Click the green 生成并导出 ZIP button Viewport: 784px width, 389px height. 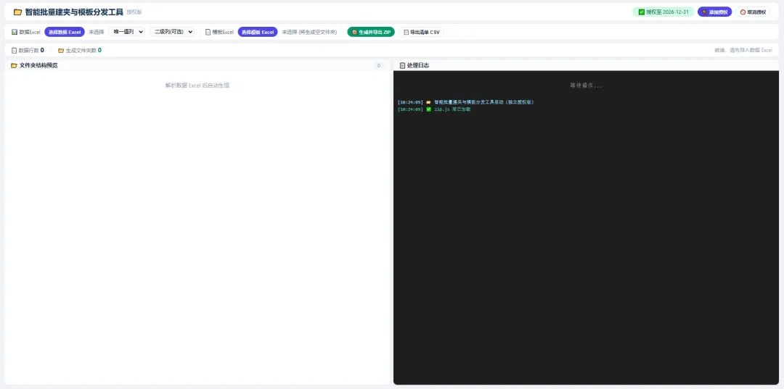[x=371, y=32]
